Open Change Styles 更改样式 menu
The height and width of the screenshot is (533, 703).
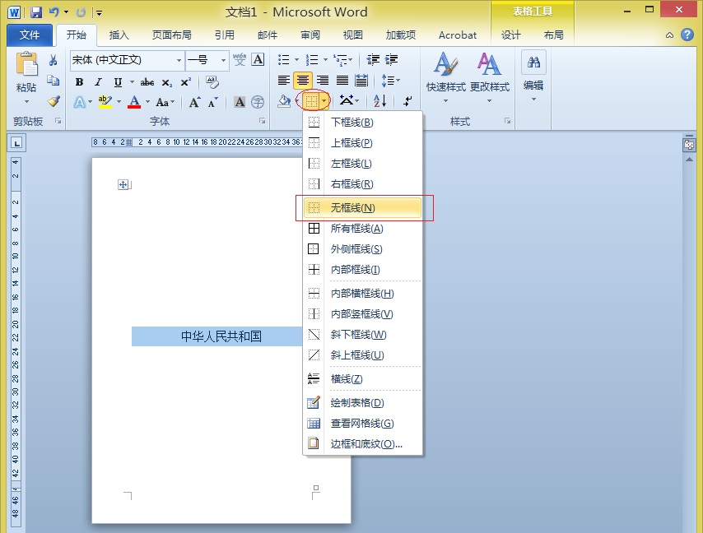pyautogui.click(x=490, y=77)
